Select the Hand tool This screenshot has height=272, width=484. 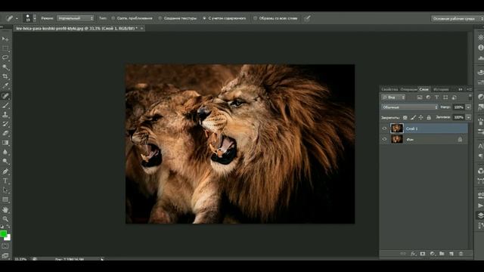point(5,210)
